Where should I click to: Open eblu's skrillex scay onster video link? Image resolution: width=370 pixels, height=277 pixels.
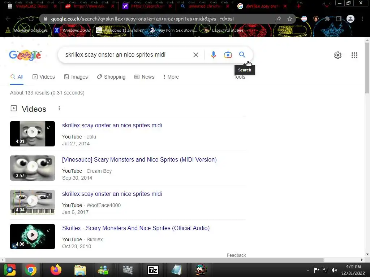[112, 125]
